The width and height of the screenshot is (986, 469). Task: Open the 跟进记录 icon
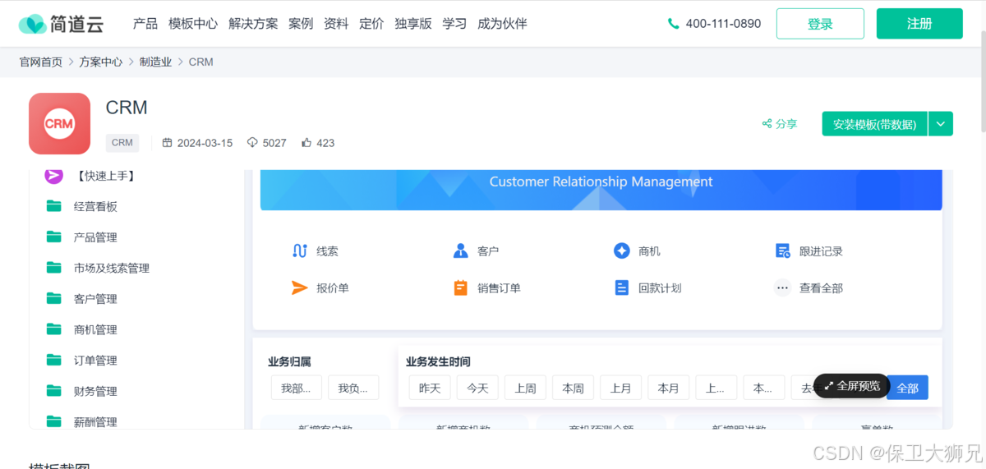pyautogui.click(x=783, y=251)
